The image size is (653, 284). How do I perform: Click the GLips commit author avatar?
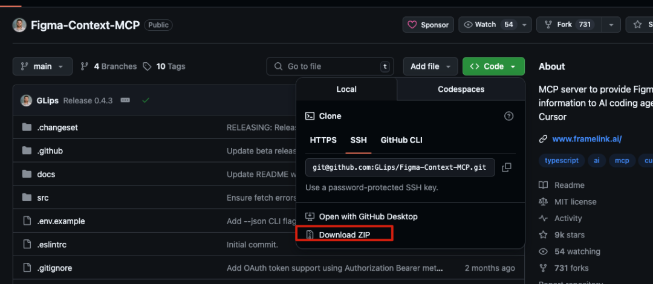click(26, 100)
